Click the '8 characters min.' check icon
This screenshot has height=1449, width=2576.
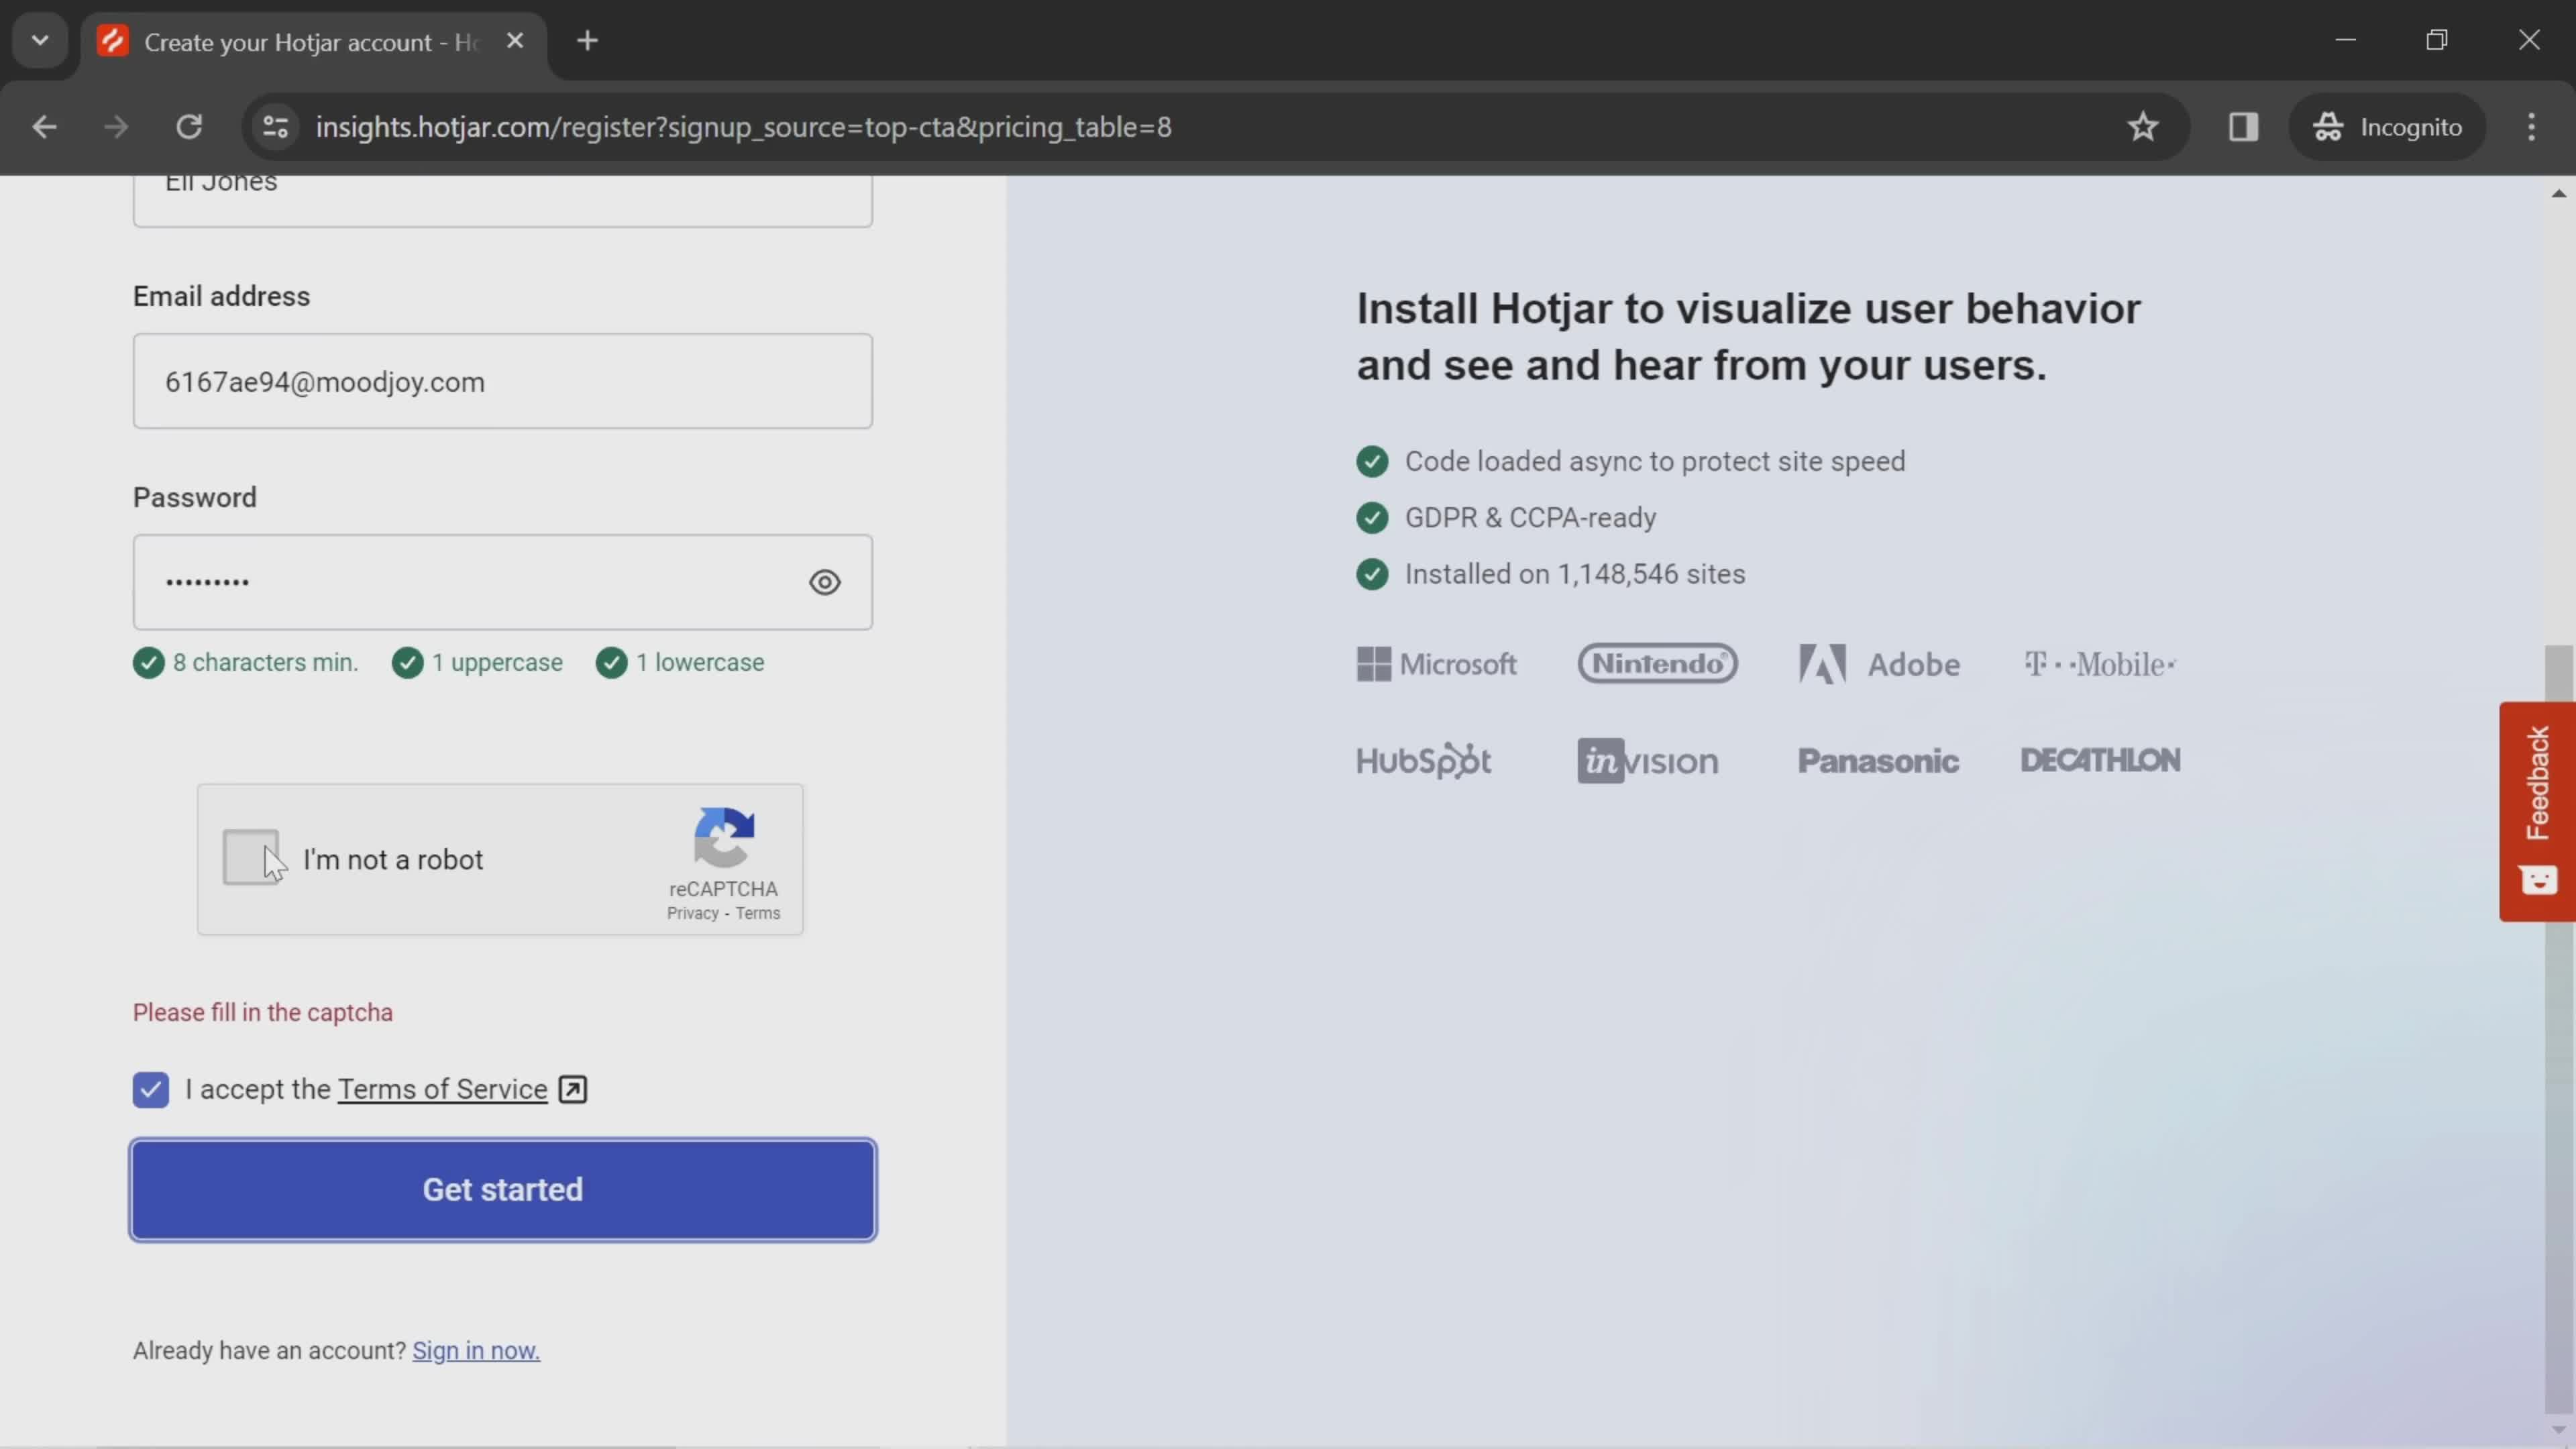tap(149, 663)
